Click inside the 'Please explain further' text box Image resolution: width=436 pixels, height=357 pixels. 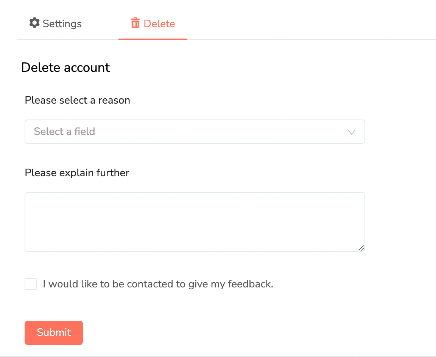(x=195, y=221)
